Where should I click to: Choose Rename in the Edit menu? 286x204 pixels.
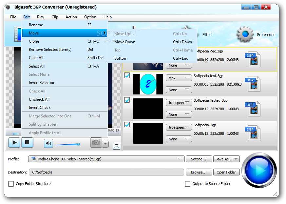65,25
